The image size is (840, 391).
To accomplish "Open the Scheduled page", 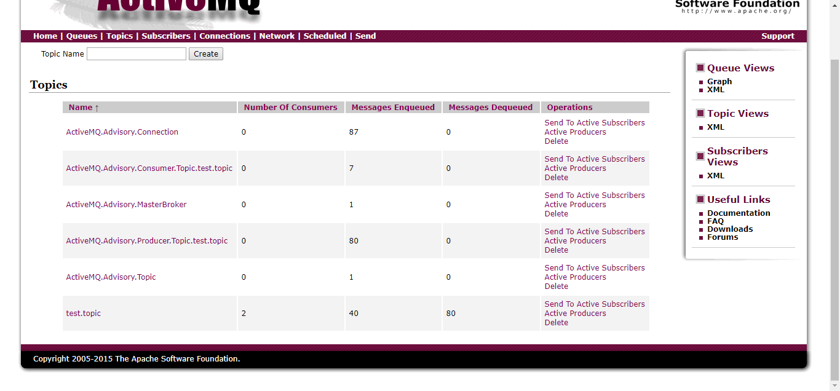I will click(x=325, y=36).
